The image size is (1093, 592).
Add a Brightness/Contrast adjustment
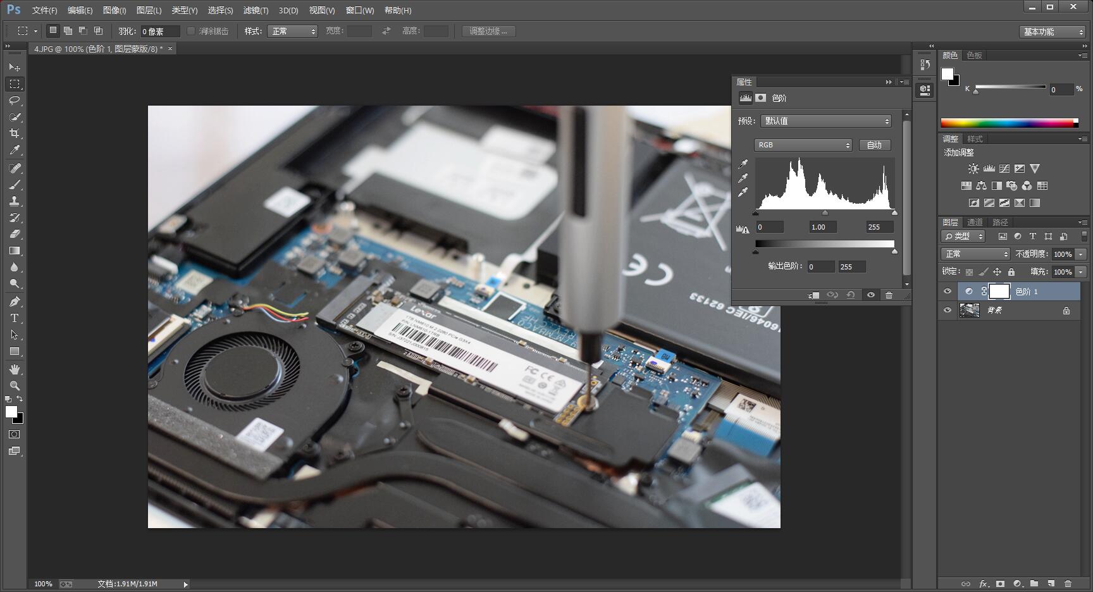tap(973, 168)
